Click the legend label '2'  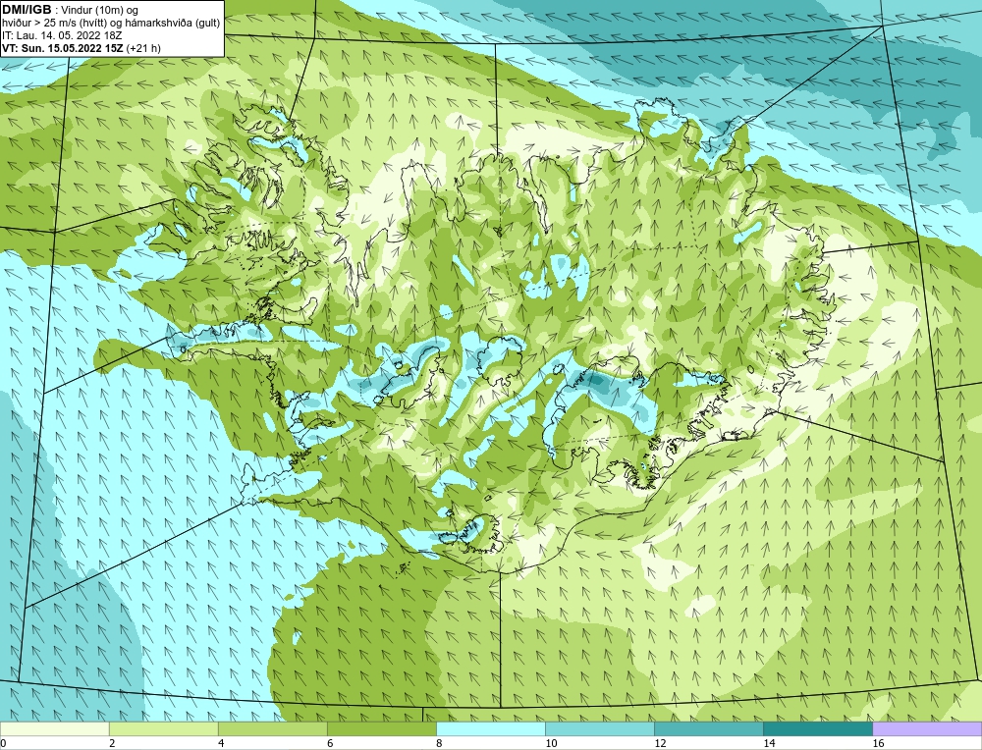(x=112, y=743)
